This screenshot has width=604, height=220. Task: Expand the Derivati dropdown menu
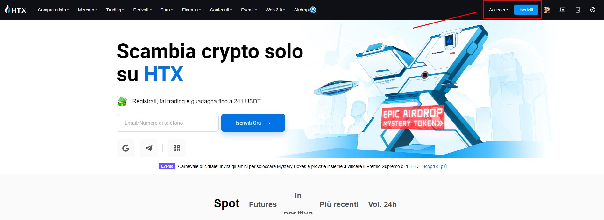click(x=142, y=10)
